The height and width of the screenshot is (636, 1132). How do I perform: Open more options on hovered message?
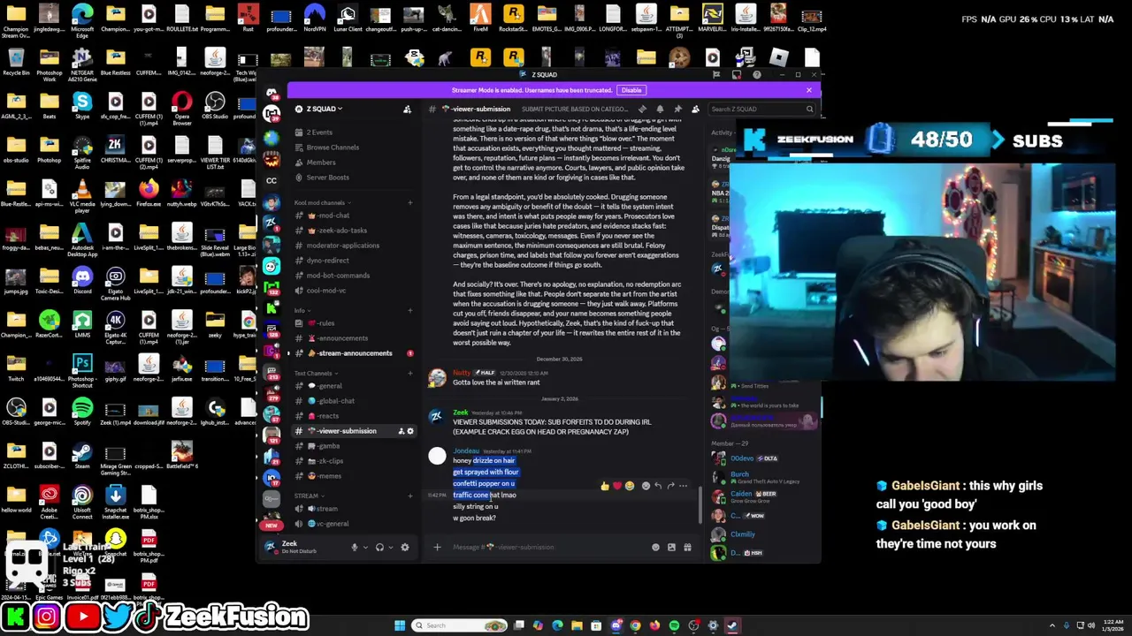point(683,486)
